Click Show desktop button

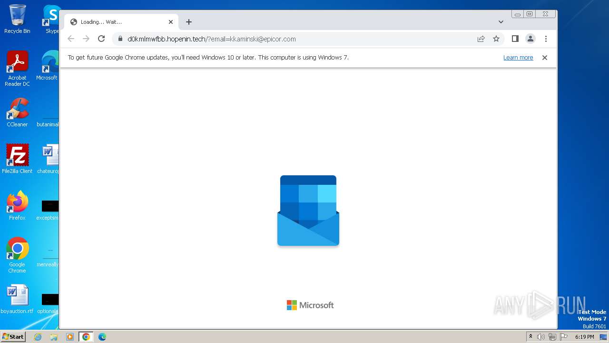(x=604, y=337)
